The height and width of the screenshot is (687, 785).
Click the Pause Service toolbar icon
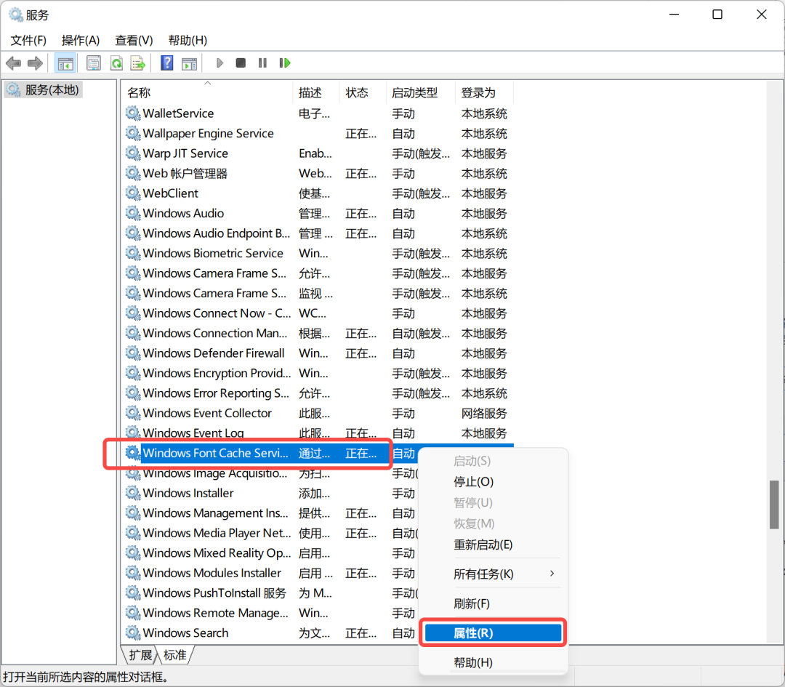(x=262, y=63)
